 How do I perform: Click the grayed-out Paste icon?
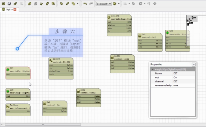(x=35, y=4)
